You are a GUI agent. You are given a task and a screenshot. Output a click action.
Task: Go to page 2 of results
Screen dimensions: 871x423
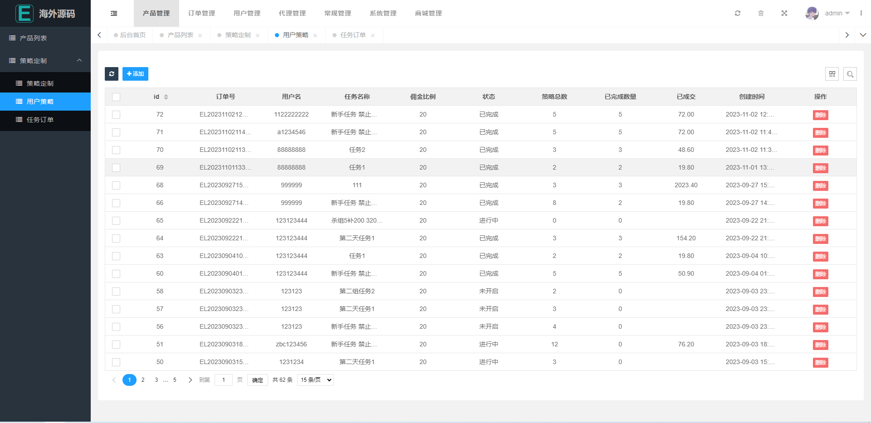[143, 380]
